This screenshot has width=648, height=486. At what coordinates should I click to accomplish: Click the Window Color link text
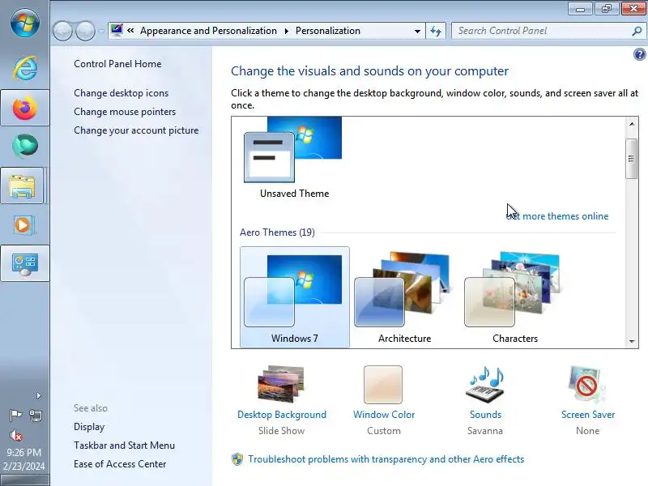tap(384, 415)
